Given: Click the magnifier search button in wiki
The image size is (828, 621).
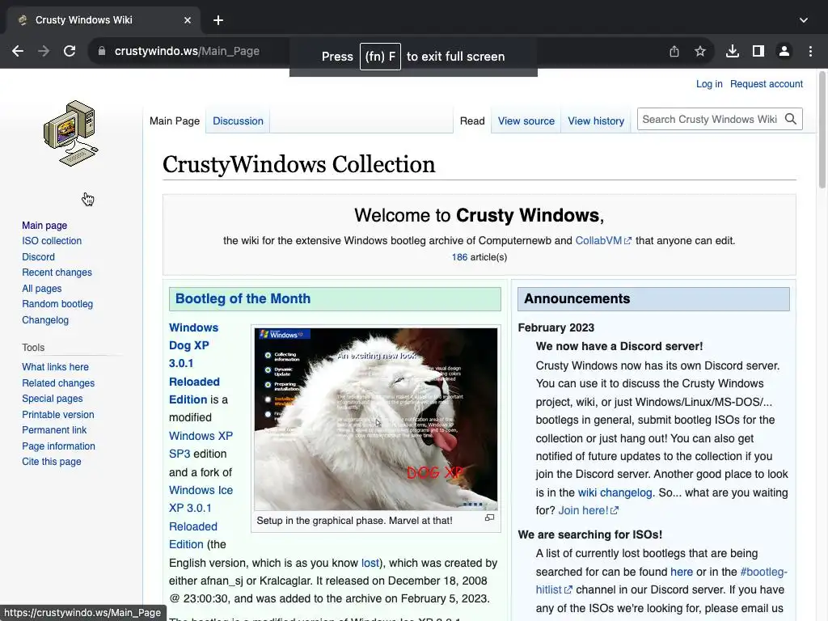Looking at the screenshot, I should click(791, 120).
